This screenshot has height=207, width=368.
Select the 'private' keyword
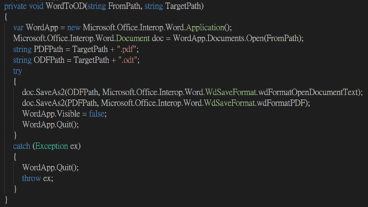tap(16, 6)
